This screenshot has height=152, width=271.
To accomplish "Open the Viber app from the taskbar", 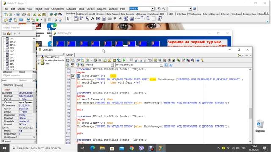I will click(141, 148).
